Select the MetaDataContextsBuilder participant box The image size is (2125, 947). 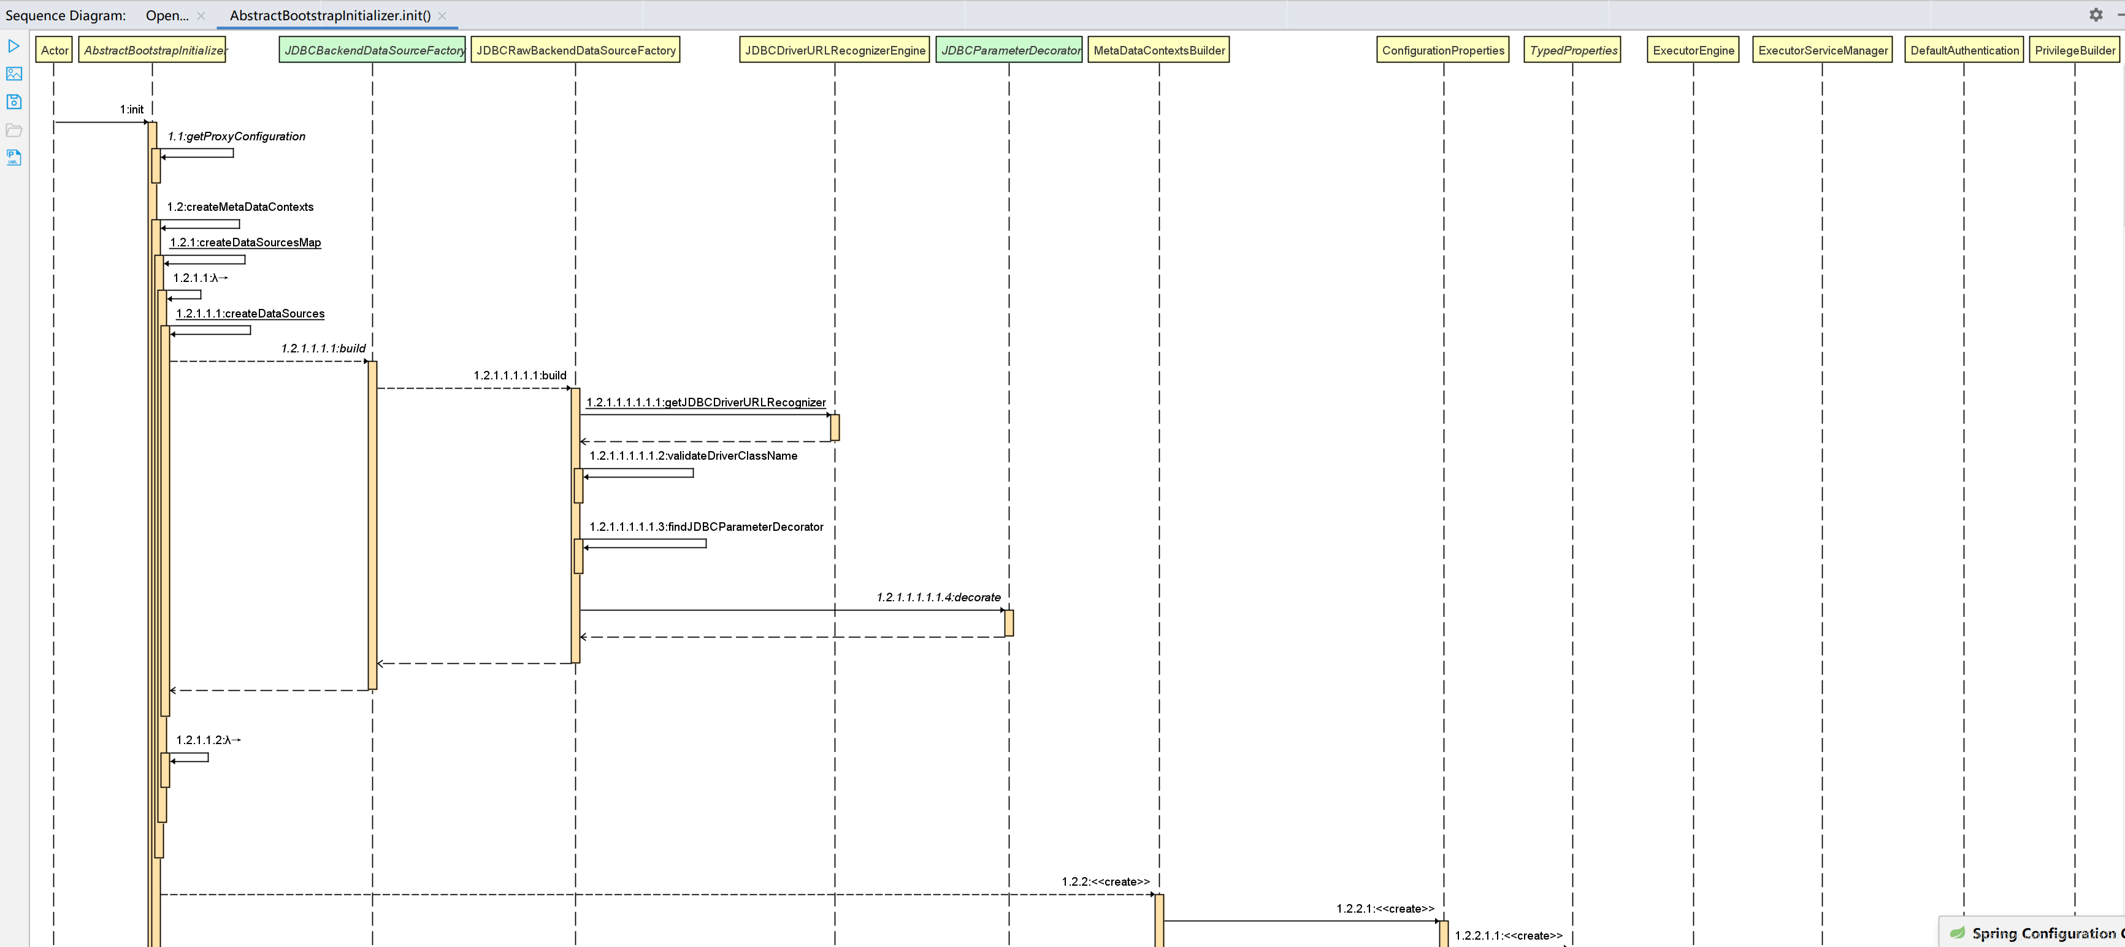(1158, 50)
